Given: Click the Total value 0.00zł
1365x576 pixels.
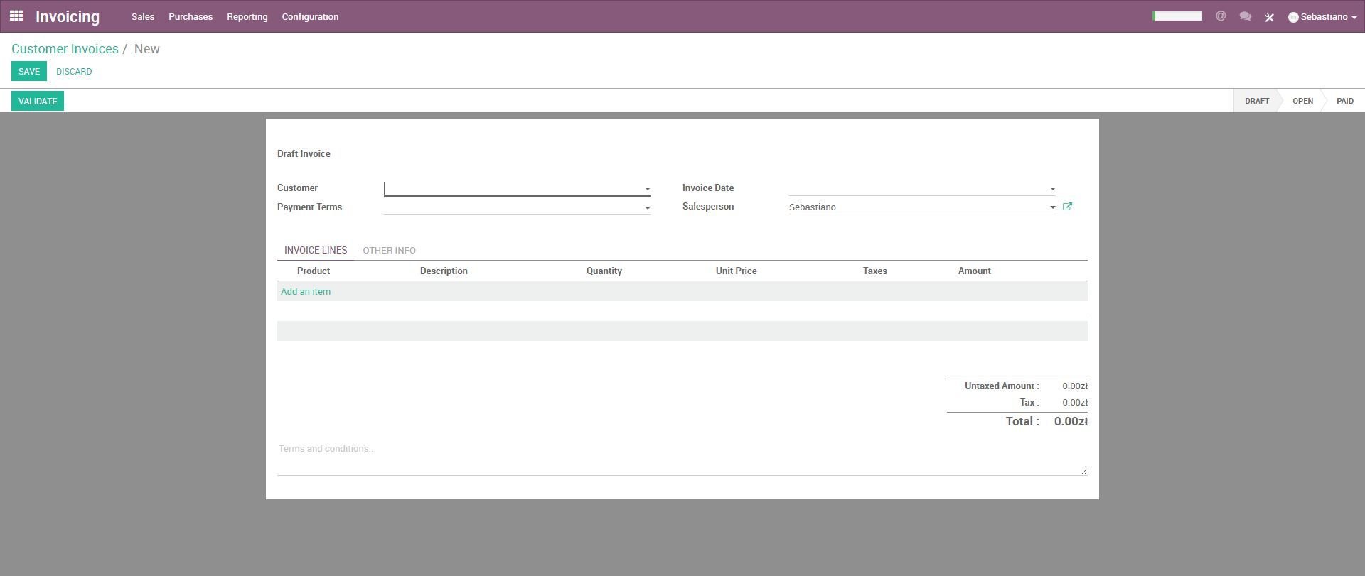Looking at the screenshot, I should pos(1071,421).
